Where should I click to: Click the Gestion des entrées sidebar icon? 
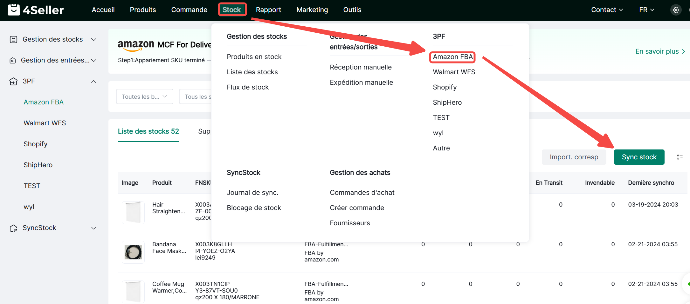point(13,60)
